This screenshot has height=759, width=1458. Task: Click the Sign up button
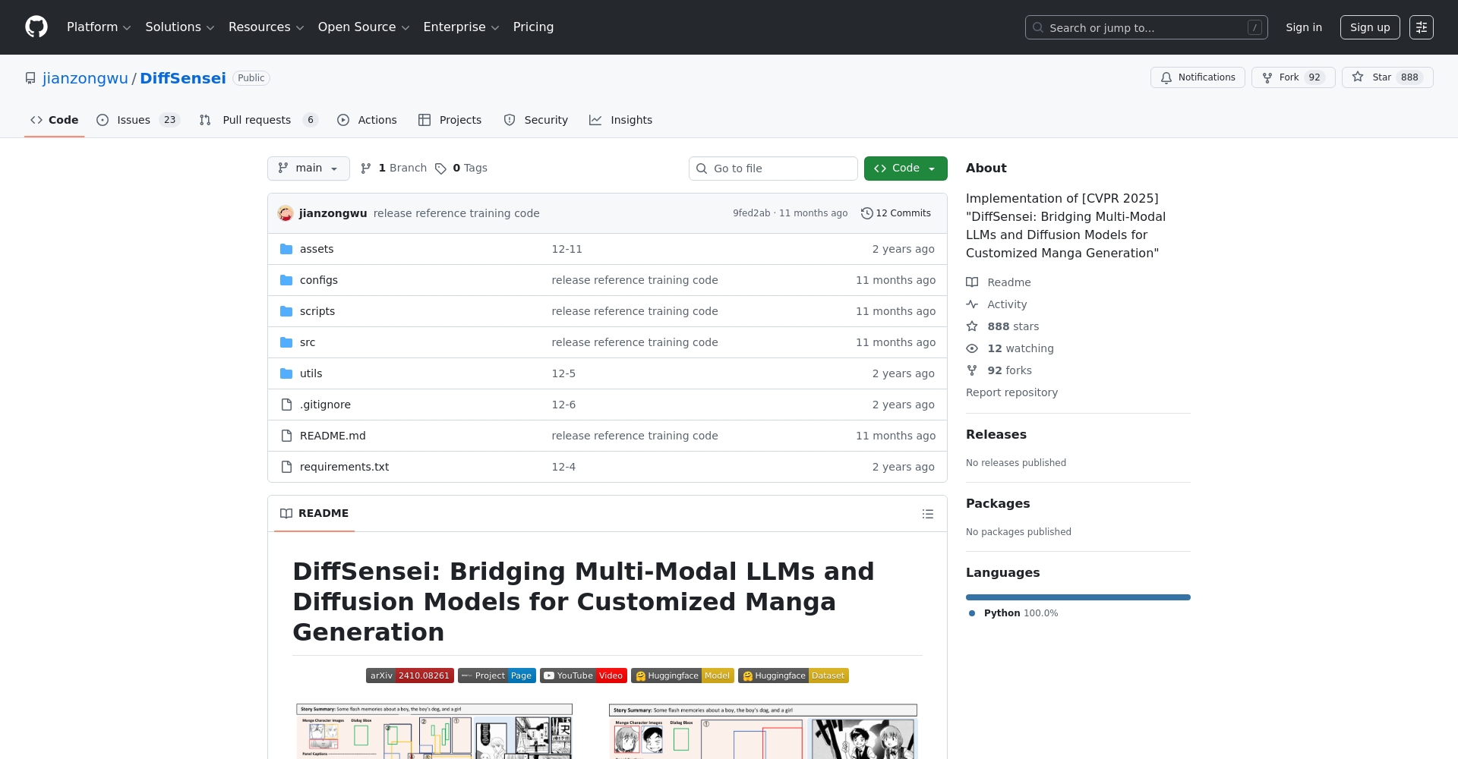tap(1369, 27)
